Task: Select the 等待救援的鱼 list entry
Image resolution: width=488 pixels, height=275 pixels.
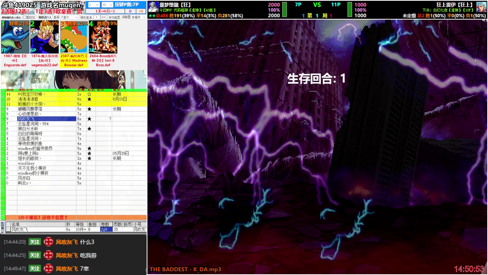Action: point(47,144)
